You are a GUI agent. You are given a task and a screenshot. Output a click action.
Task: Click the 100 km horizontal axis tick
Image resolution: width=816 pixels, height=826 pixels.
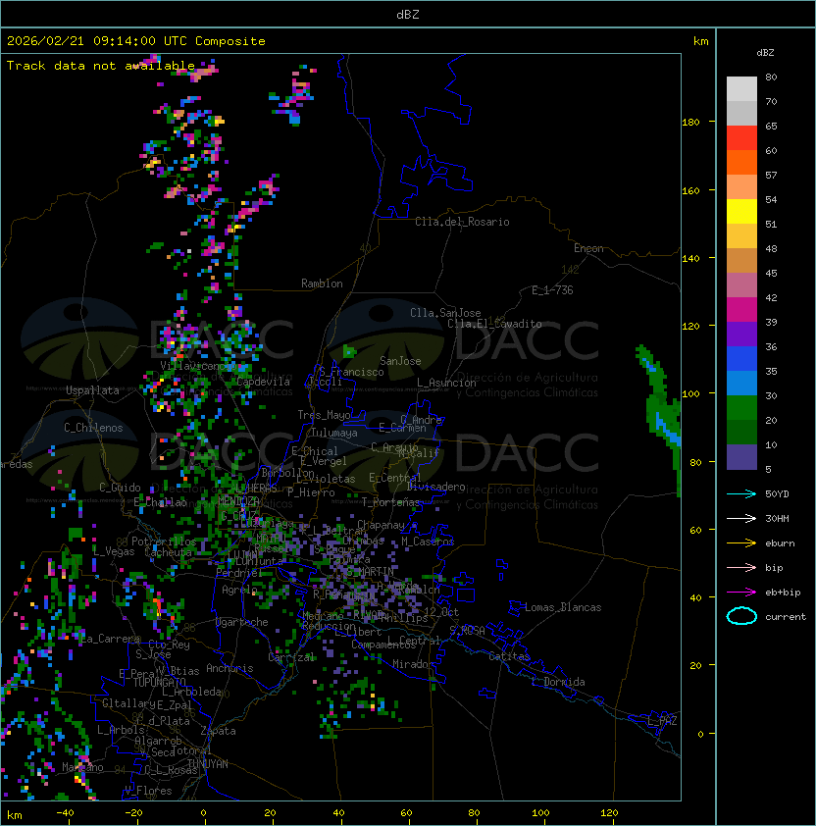tap(540, 813)
